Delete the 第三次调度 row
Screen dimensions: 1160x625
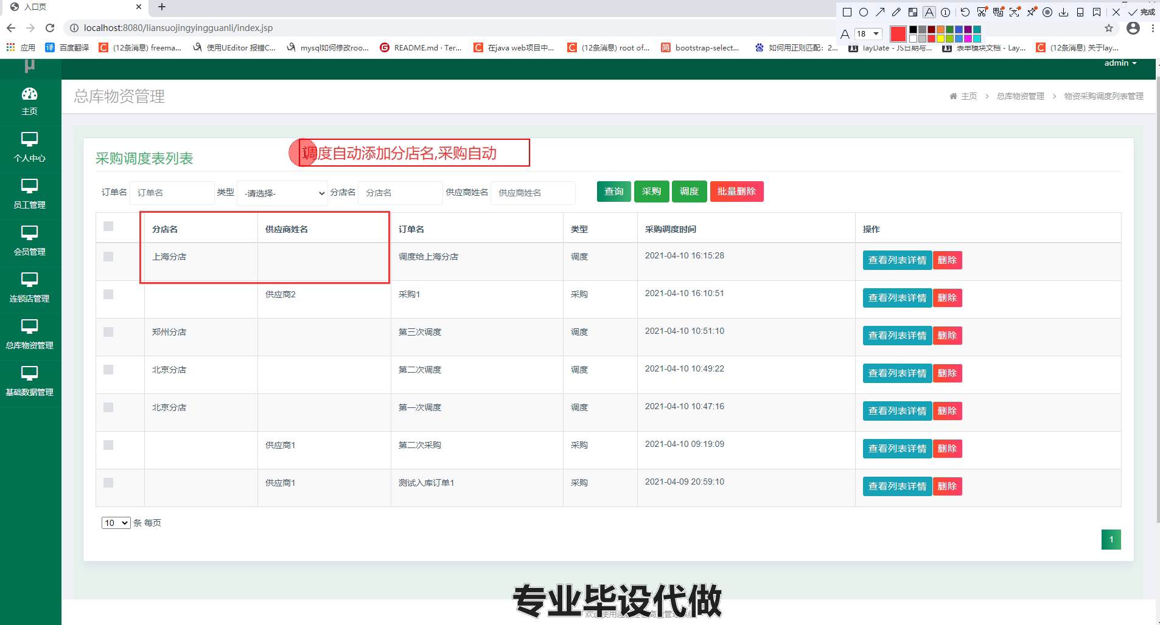[947, 336]
